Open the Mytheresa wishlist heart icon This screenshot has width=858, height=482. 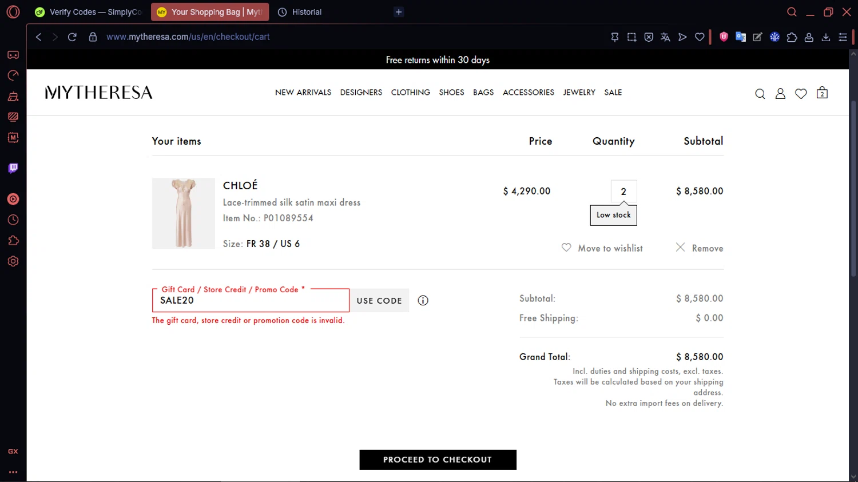pyautogui.click(x=801, y=94)
